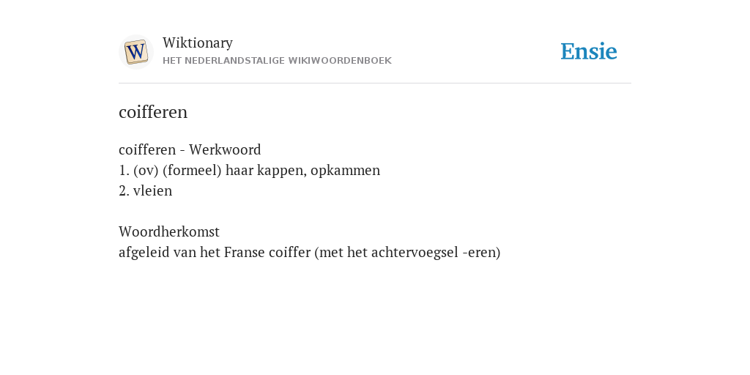
Task: Click the Wiktionary W tile logo icon
Action: (135, 52)
